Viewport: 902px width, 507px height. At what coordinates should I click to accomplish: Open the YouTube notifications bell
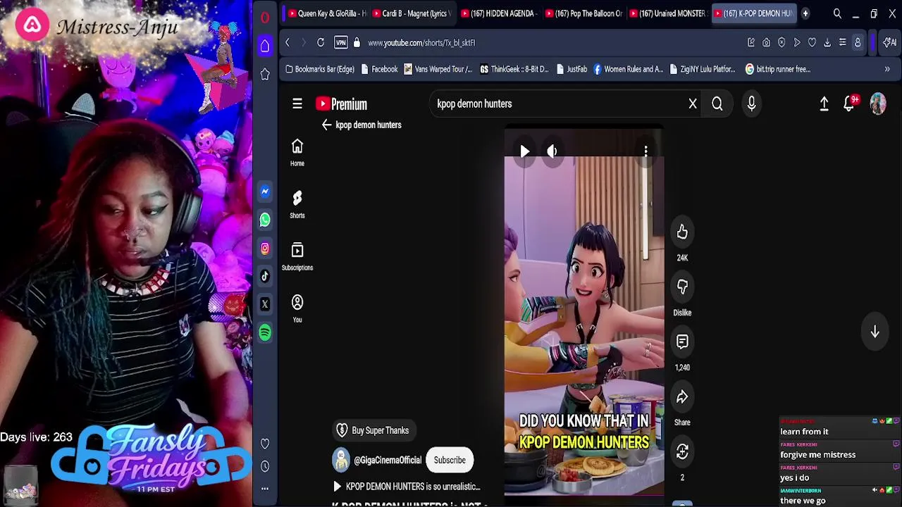coord(850,104)
